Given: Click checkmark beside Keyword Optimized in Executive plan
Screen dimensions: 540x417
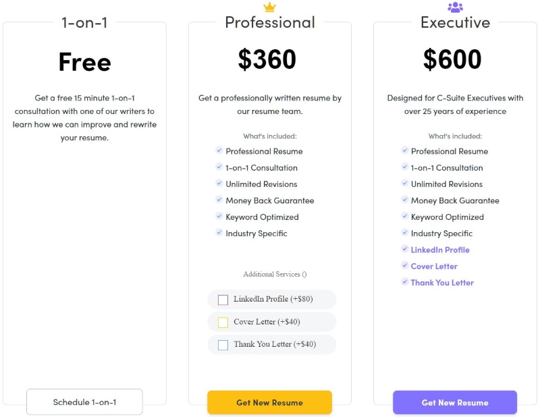Looking at the screenshot, I should 404,216.
